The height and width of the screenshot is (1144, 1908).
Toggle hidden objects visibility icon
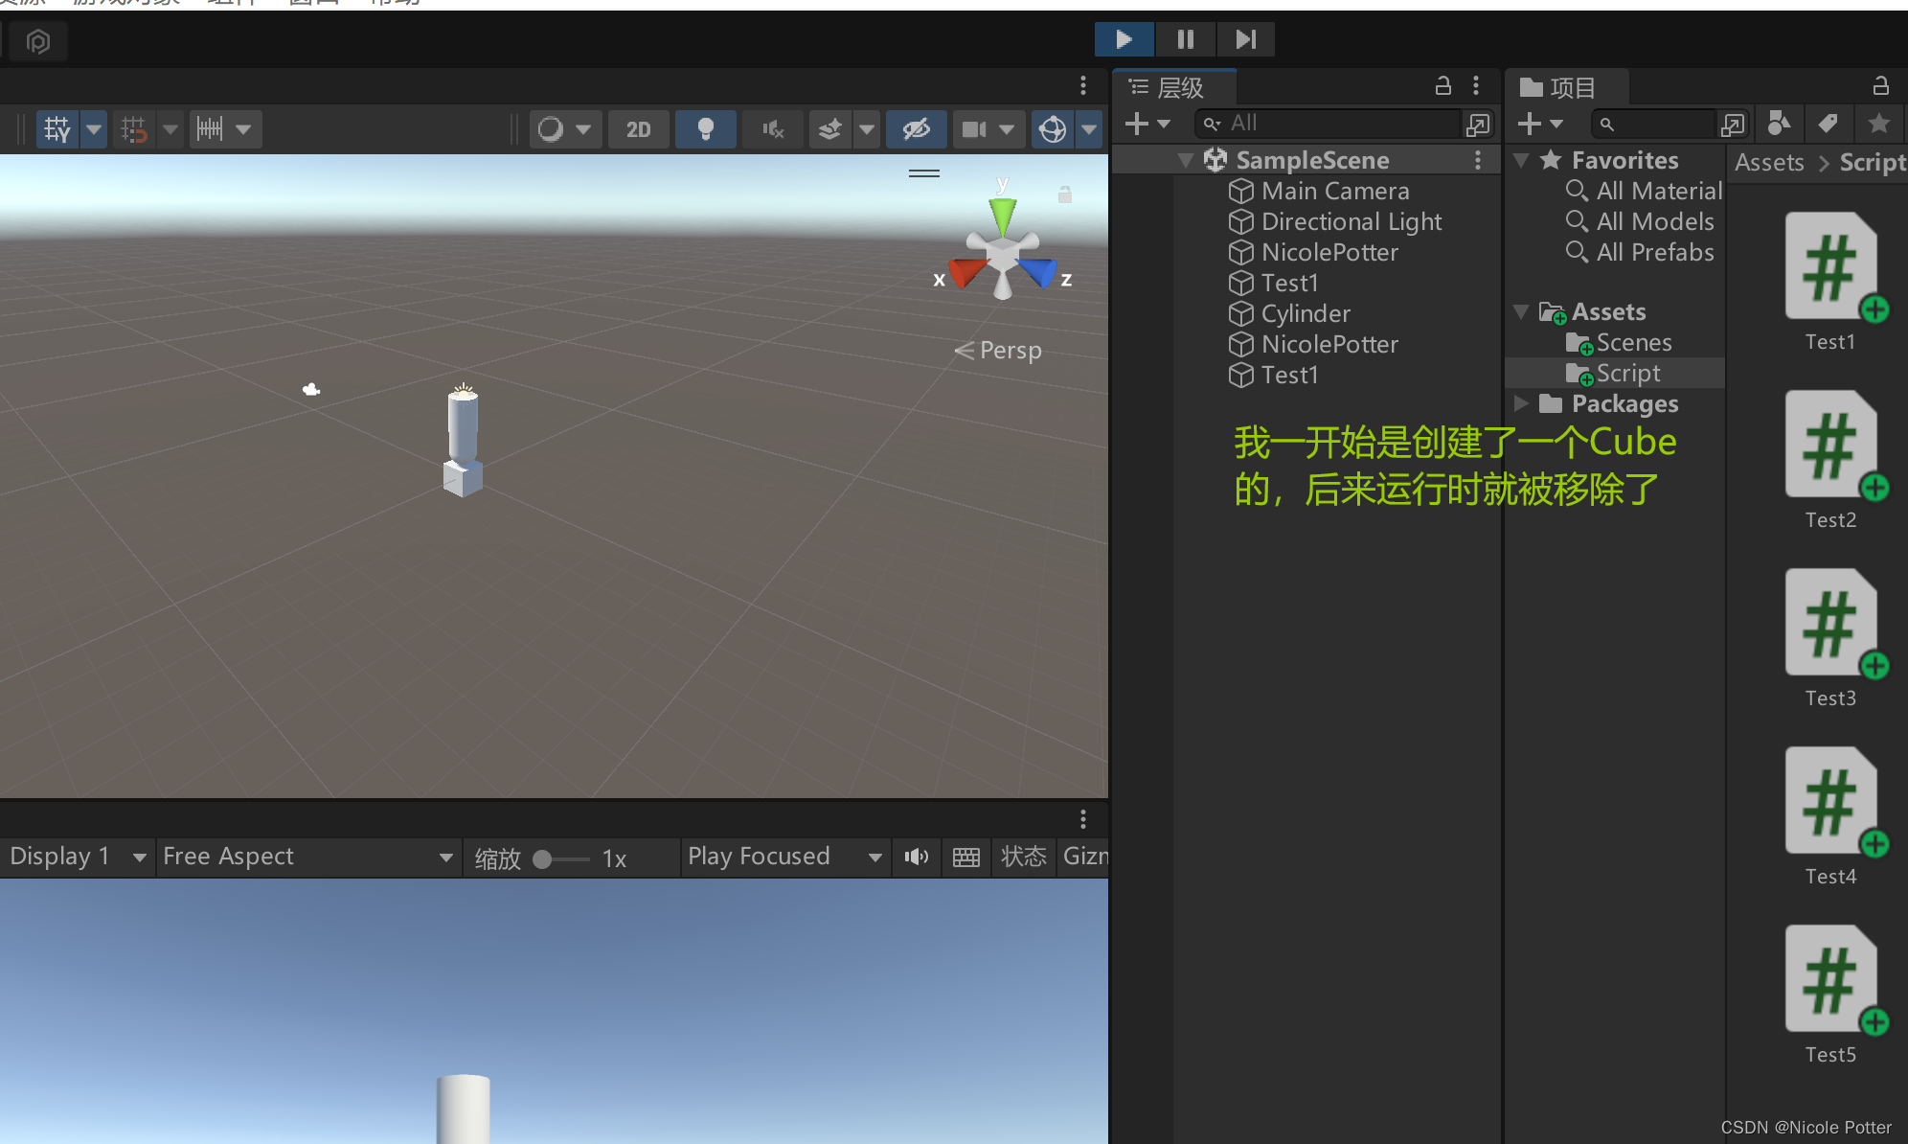point(916,129)
